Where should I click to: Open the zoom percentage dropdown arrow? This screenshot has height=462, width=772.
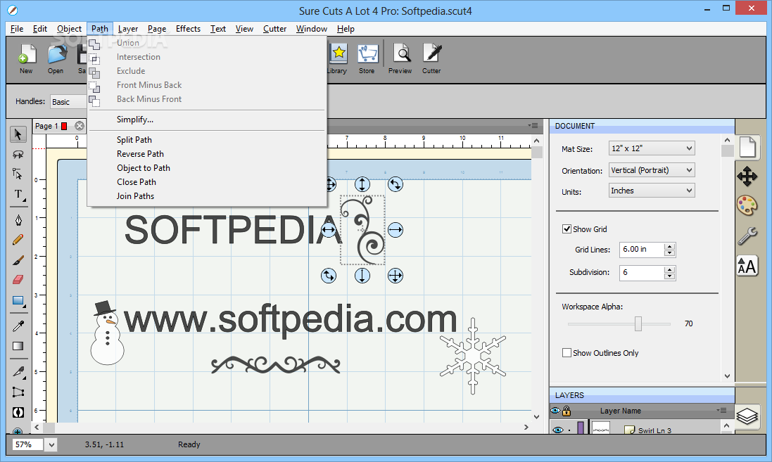tap(51, 445)
